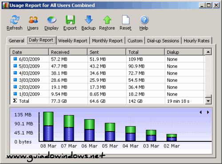Click the 02 Mar chart bar
Viewport: 222px width, 164px height.
[x=171, y=137]
